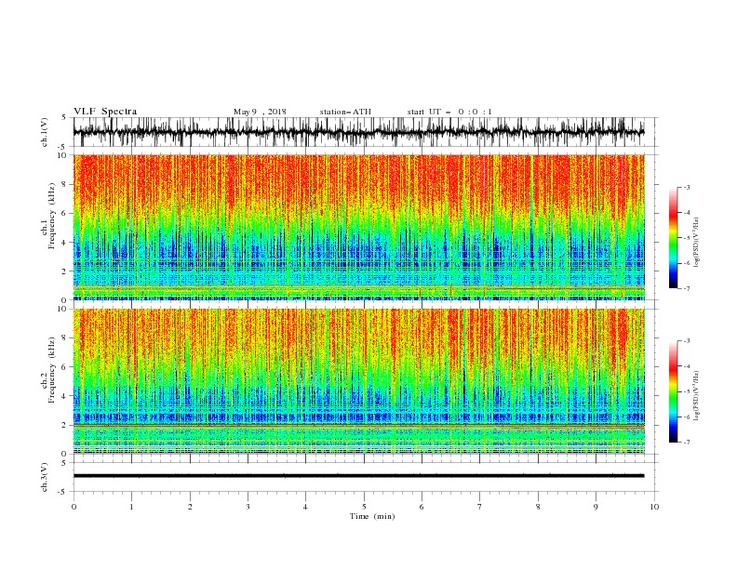Click time axis tick label "9"
The height and width of the screenshot is (569, 737).
tap(596, 507)
